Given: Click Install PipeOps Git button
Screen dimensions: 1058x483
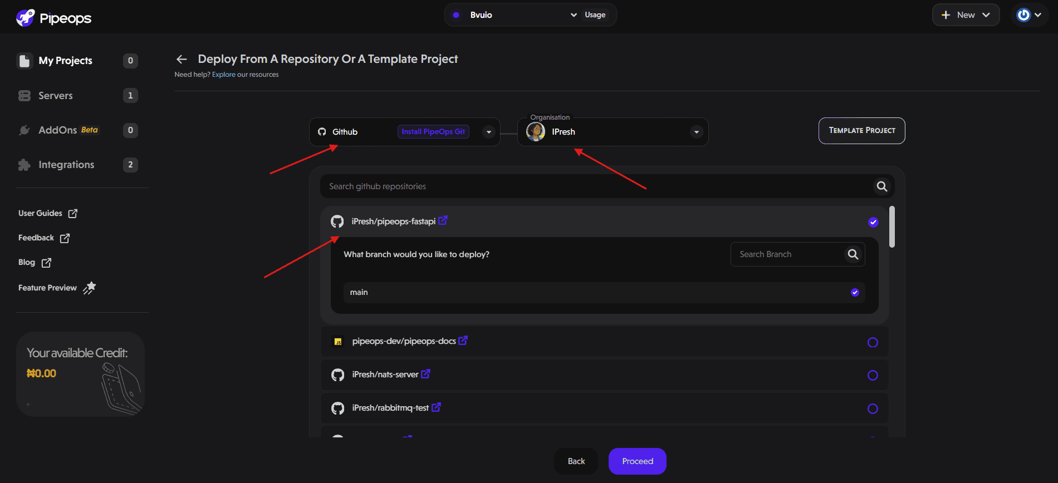Looking at the screenshot, I should (x=433, y=132).
